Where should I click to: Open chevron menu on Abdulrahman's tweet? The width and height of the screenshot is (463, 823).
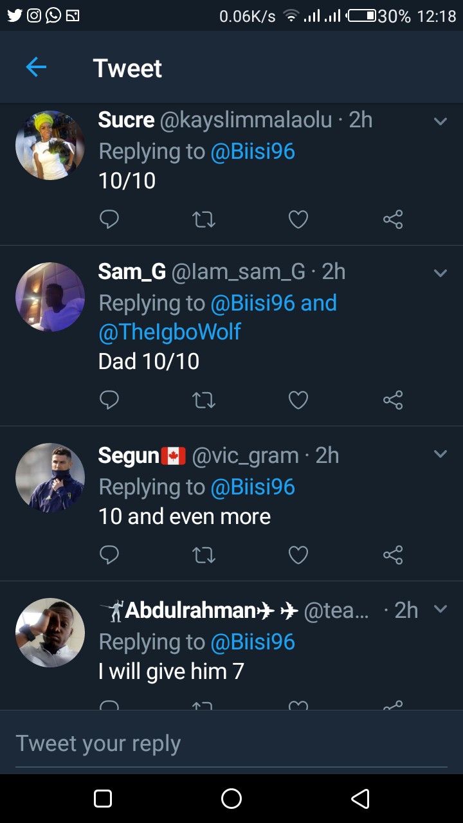coord(440,608)
